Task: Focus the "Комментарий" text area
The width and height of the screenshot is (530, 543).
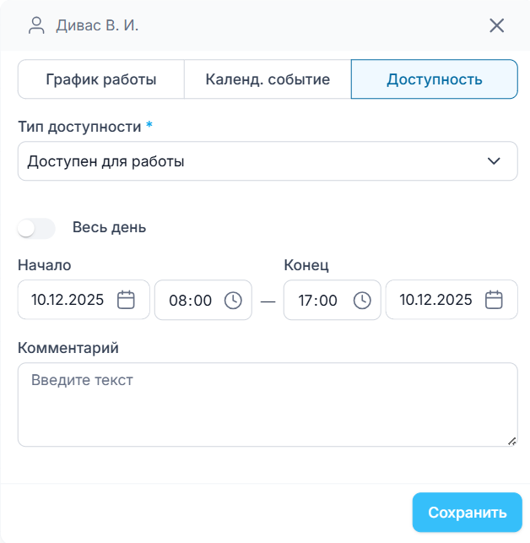Action: coord(267,405)
